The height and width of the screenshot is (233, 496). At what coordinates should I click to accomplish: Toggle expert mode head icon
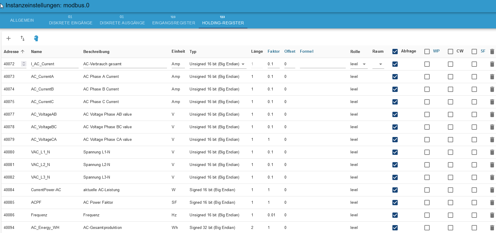click(36, 38)
